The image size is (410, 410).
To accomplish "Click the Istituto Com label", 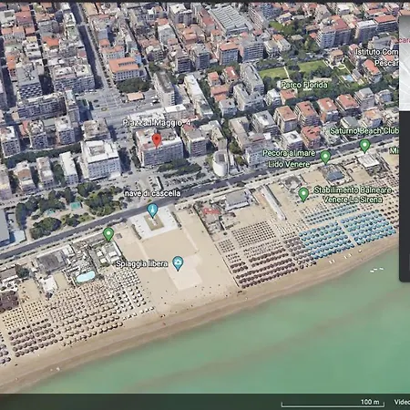I will pyautogui.click(x=377, y=52).
